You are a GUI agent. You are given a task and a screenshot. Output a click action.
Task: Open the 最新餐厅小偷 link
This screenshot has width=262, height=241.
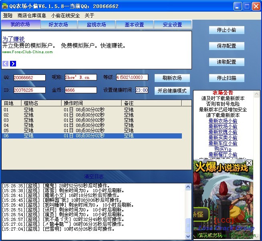click(223, 154)
